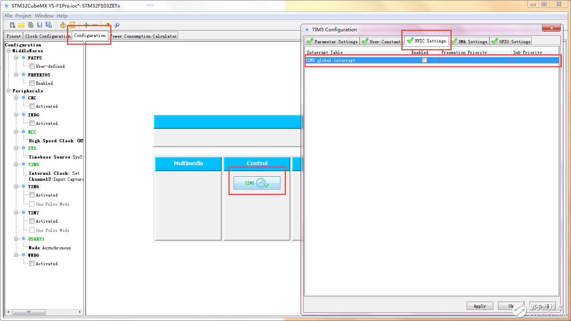Click the red minus toolbar icon

94,25
